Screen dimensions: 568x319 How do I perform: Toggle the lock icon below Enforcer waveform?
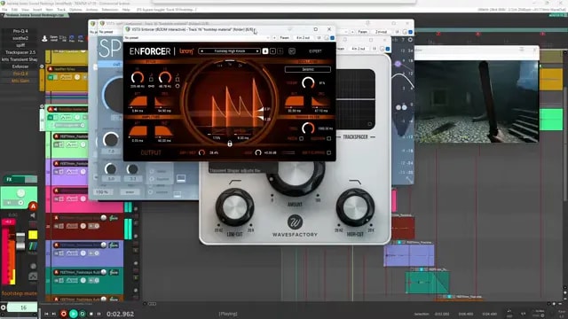tap(229, 144)
